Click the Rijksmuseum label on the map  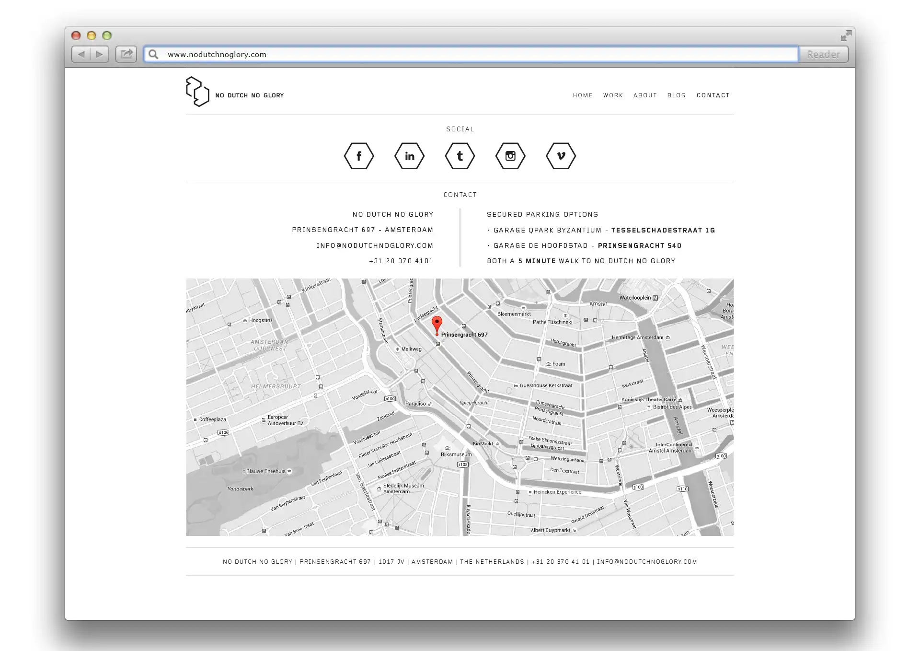click(456, 454)
